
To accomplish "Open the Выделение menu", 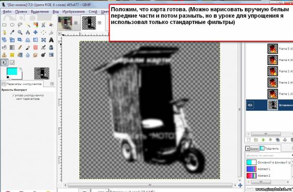I will tap(40, 12).
